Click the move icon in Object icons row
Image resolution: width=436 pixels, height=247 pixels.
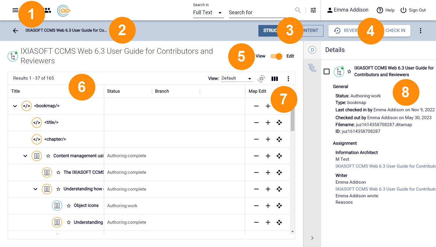pyautogui.click(x=279, y=206)
